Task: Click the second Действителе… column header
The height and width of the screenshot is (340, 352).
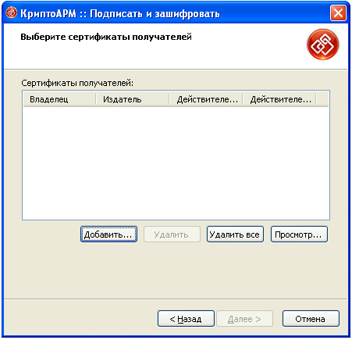Action: tap(279, 99)
